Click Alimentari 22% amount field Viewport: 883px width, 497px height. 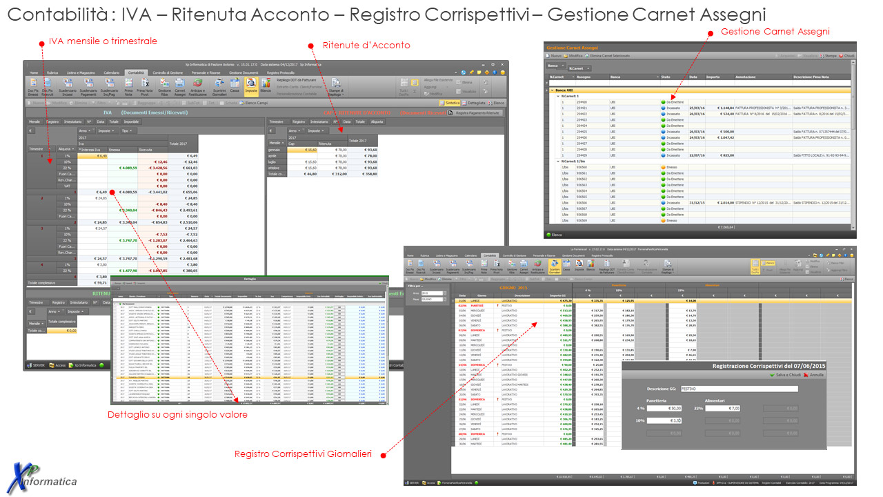[722, 408]
